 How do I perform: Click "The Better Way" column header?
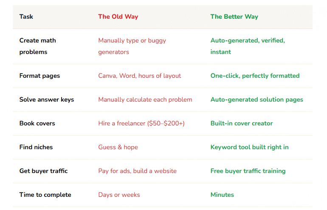pos(234,17)
